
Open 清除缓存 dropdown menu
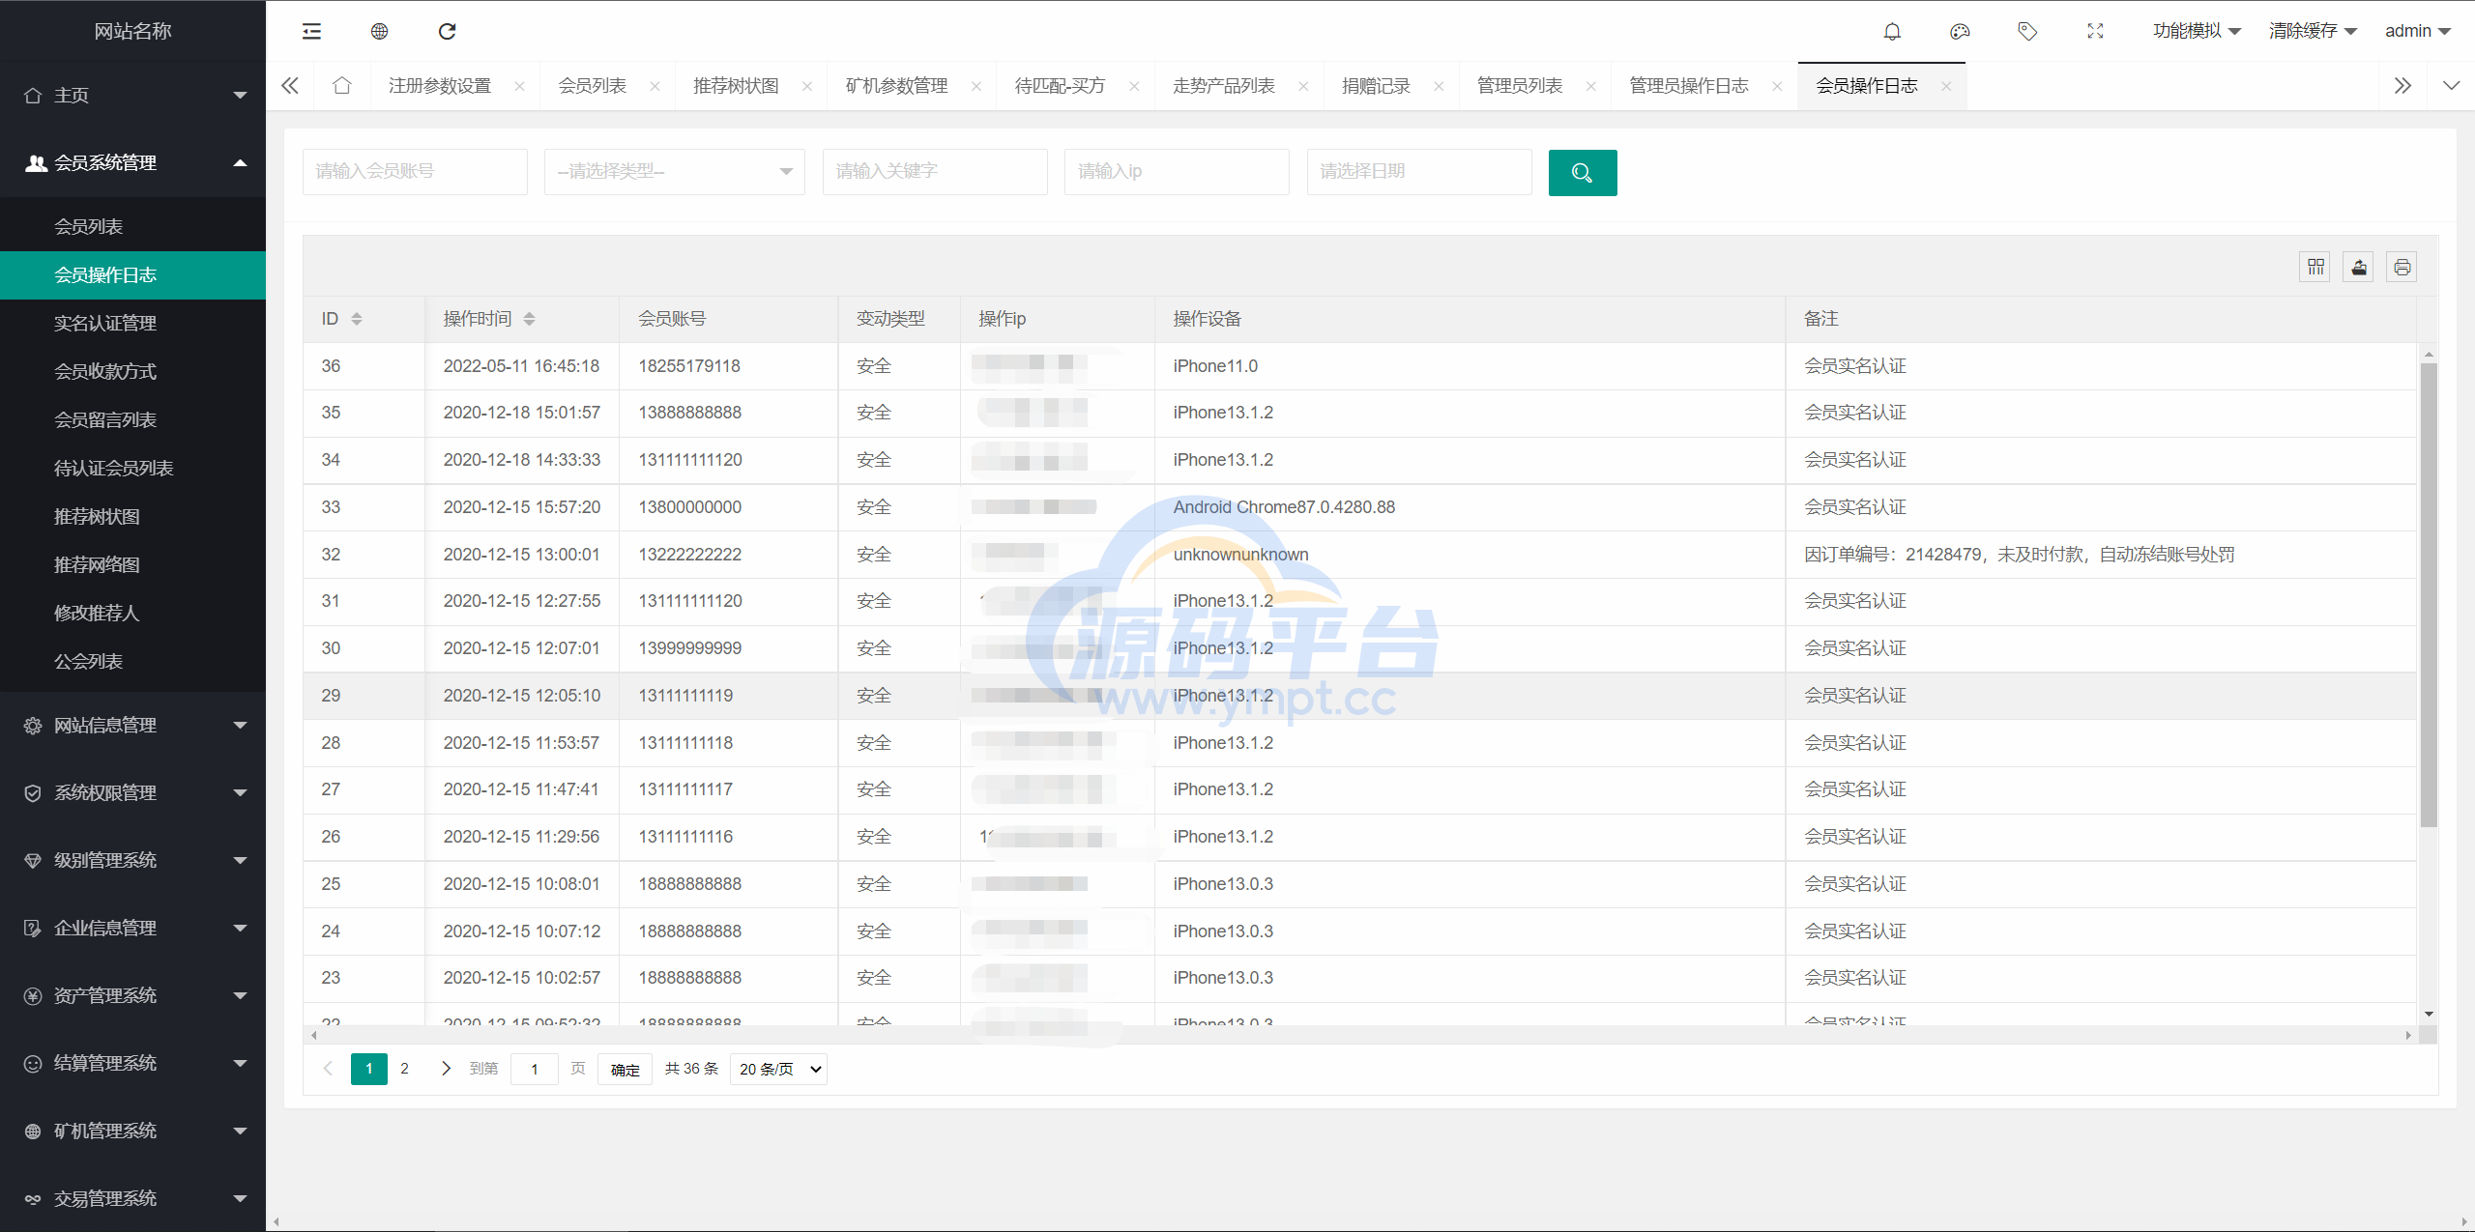coord(2313,31)
